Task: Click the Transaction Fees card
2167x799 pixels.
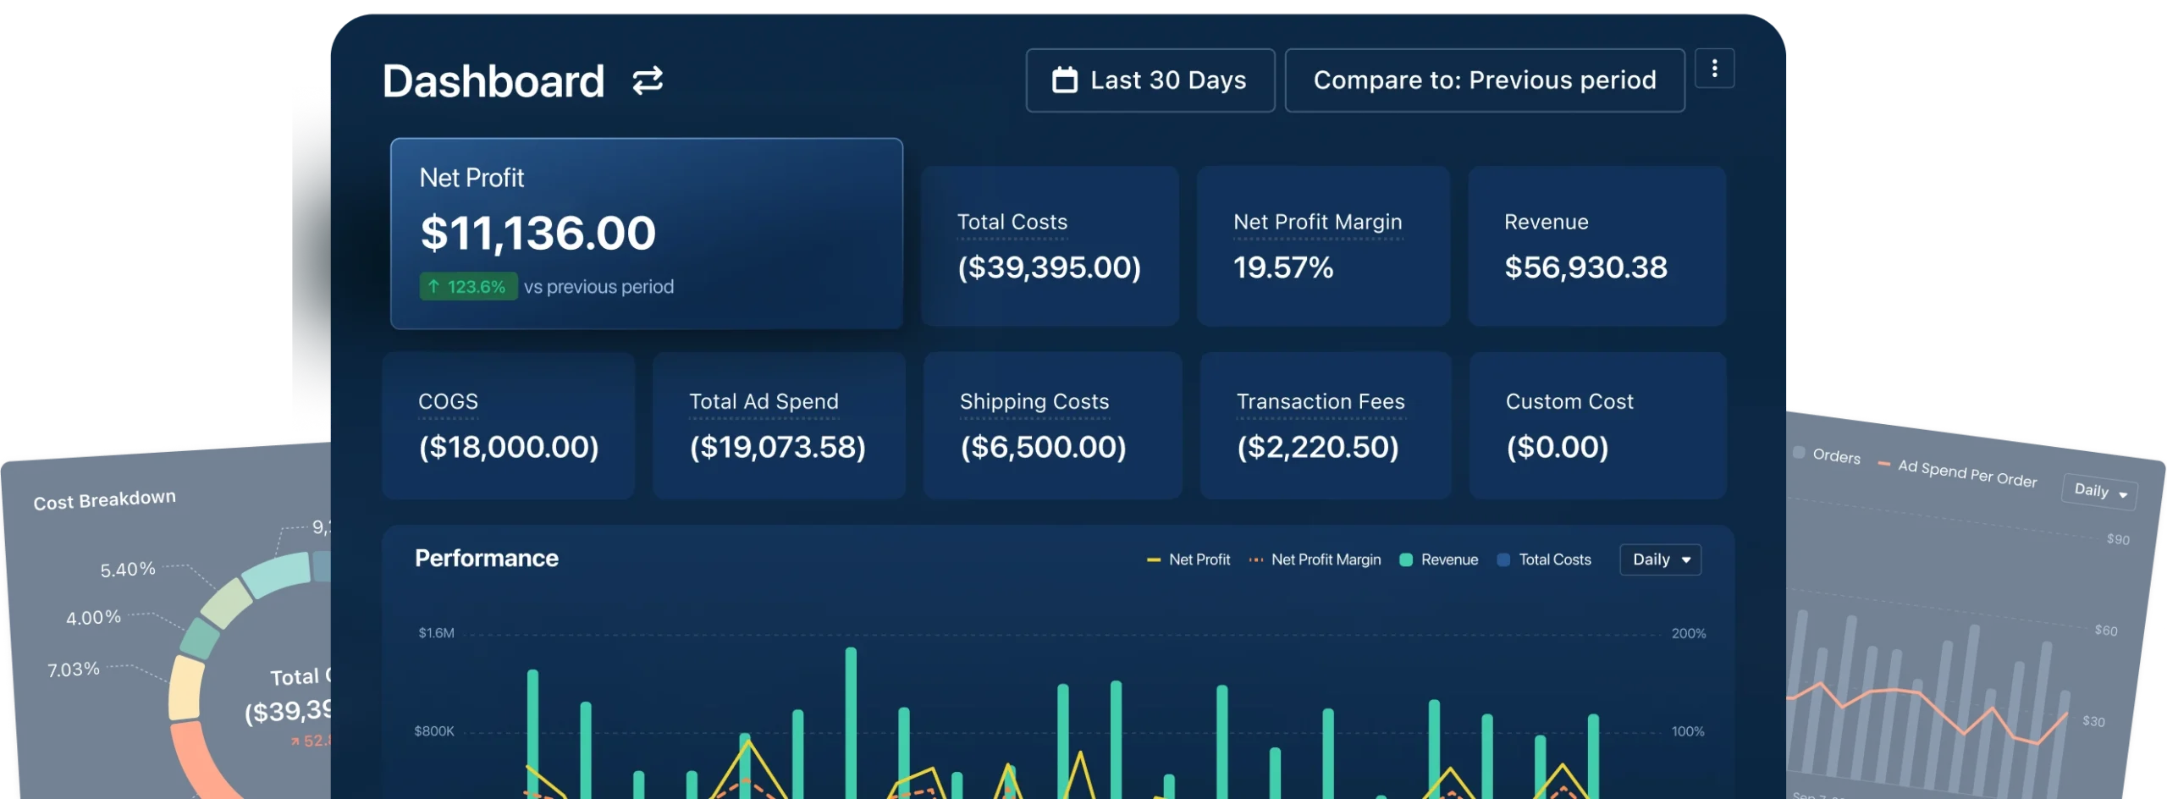Action: (x=1326, y=426)
